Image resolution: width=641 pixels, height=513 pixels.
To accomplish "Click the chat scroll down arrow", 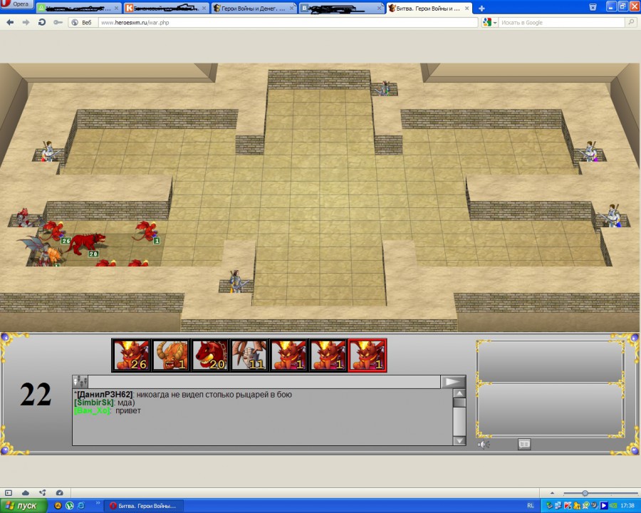I will coord(459,440).
